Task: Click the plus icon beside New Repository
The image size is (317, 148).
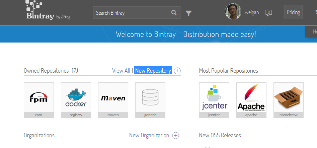Action: coord(177,71)
